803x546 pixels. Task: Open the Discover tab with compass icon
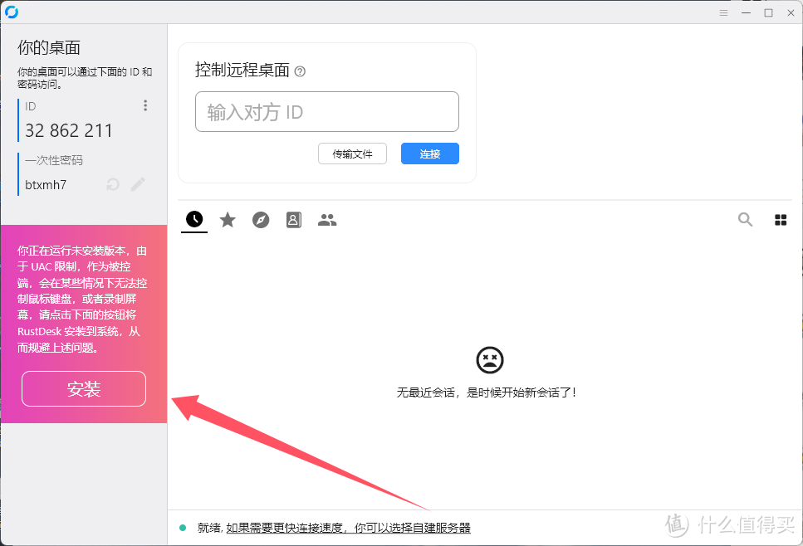[260, 219]
